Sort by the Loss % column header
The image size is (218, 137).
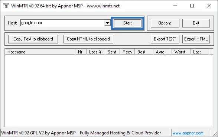(x=96, y=52)
